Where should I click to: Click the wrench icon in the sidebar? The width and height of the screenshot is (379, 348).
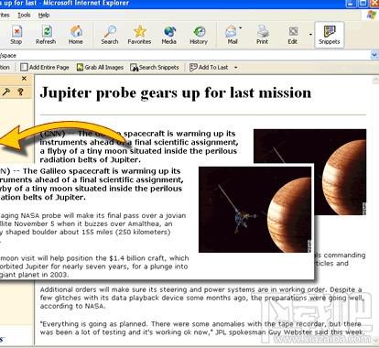[x=6, y=92]
